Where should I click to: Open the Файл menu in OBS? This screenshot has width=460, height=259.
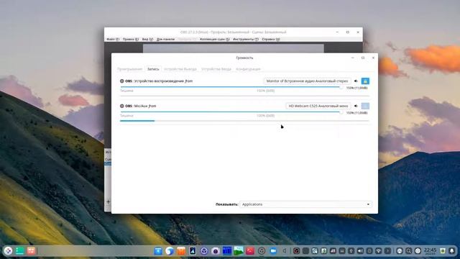[113, 39]
